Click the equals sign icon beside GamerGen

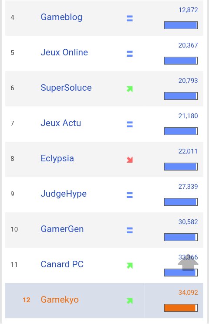coord(130,230)
